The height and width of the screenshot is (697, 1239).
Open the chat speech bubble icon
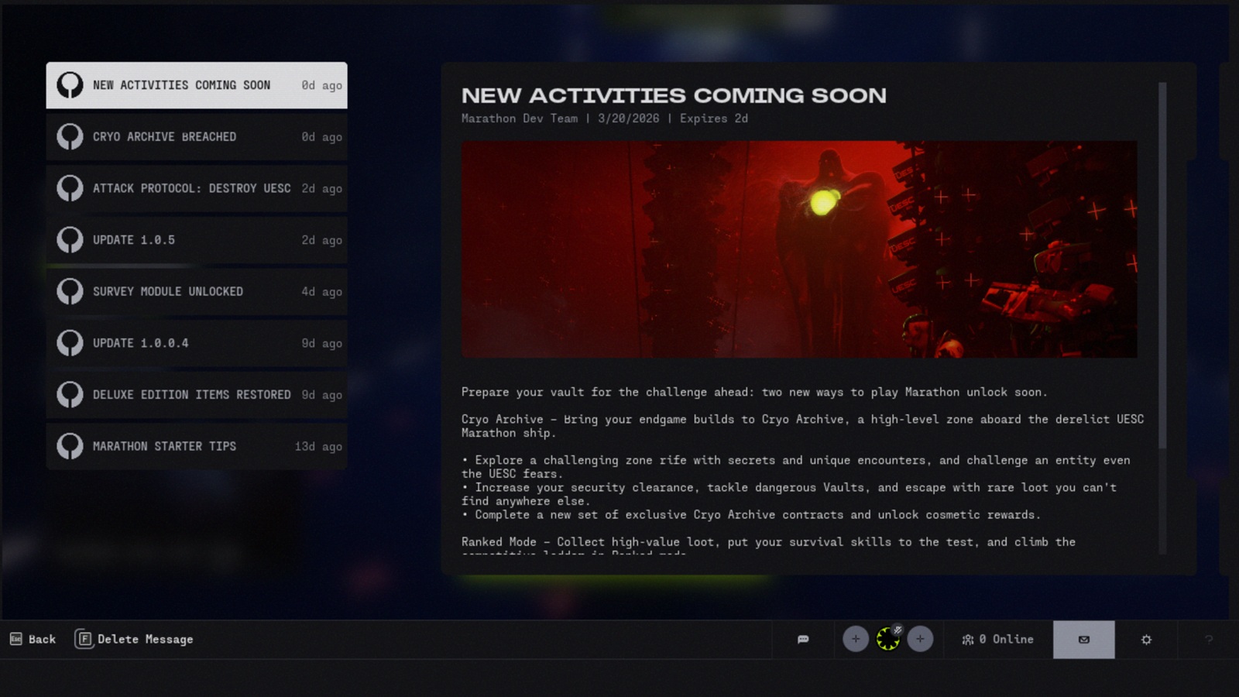(803, 639)
